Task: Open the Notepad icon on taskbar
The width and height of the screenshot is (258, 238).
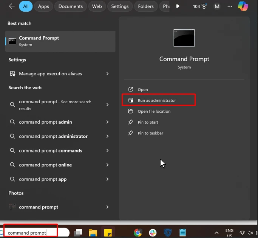Action: point(182,233)
